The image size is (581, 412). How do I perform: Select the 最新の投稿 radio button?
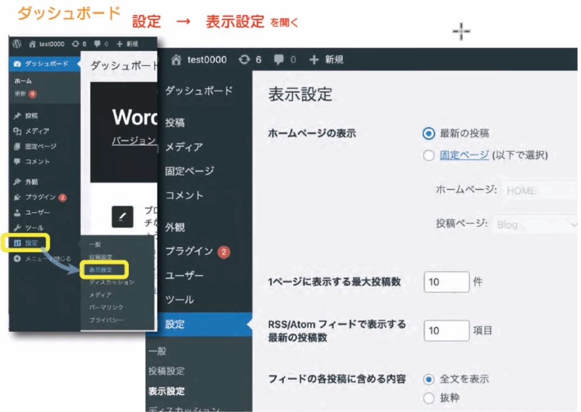tap(428, 134)
